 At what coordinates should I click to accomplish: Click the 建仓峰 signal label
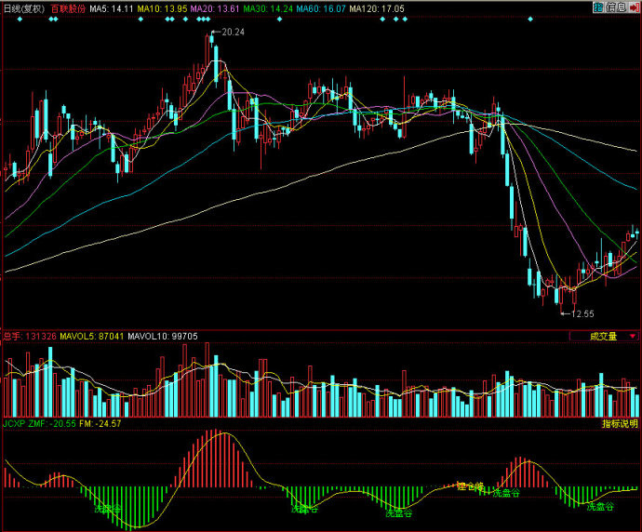(471, 486)
